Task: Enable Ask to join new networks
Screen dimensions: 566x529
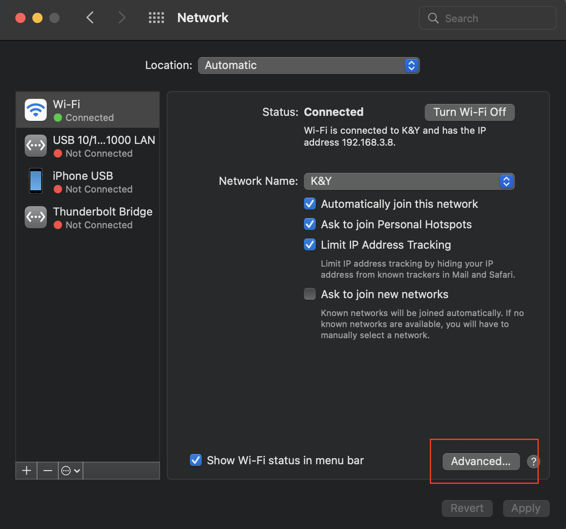Action: [310, 294]
